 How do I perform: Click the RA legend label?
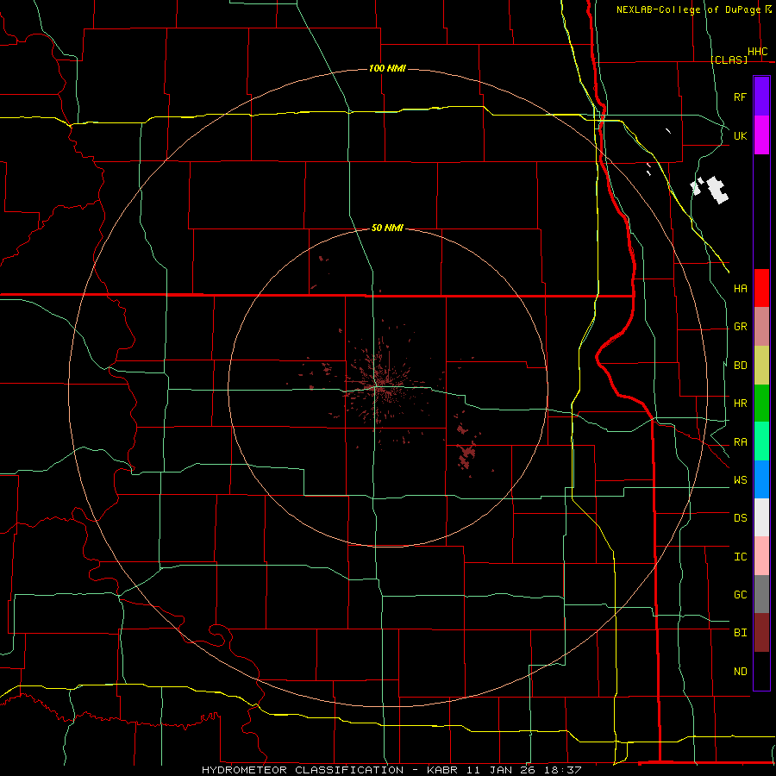click(740, 442)
